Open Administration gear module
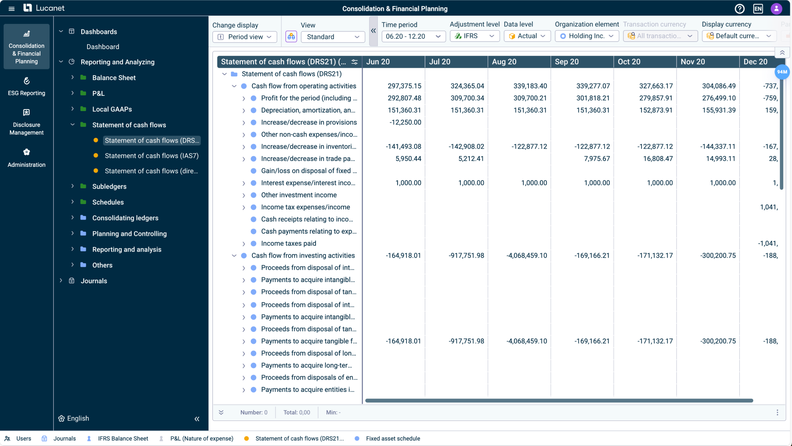Image resolution: width=792 pixels, height=446 pixels. coord(26,158)
